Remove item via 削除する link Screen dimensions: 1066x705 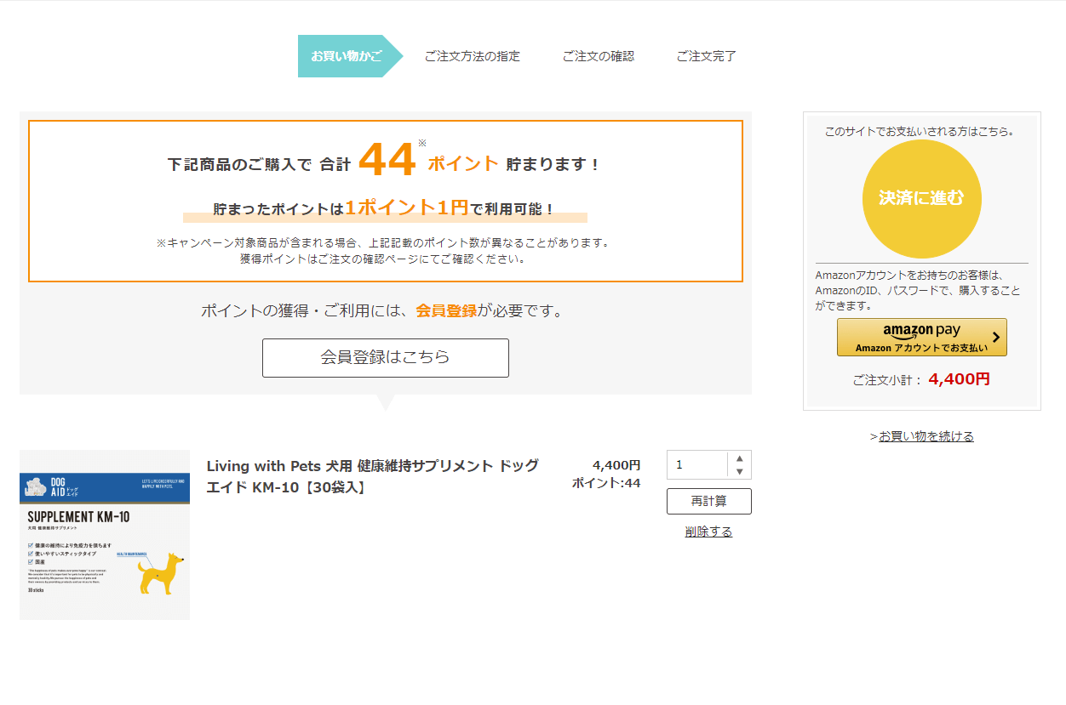tap(708, 532)
